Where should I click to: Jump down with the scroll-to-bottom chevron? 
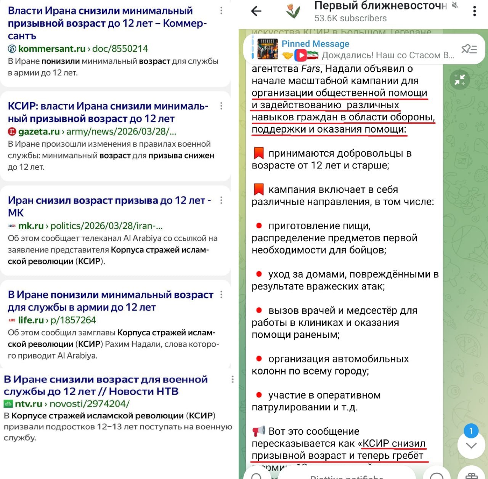point(471,445)
